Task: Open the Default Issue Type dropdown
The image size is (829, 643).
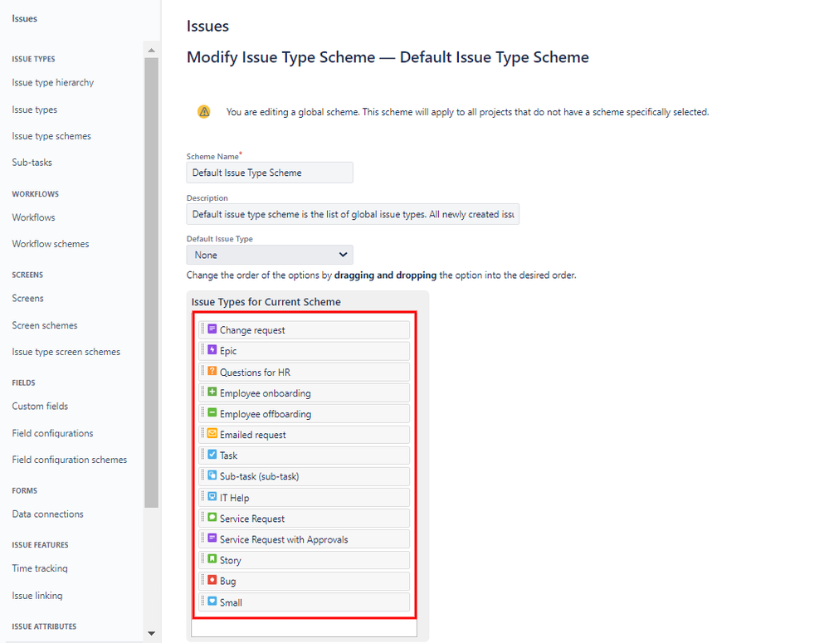Action: pyautogui.click(x=270, y=255)
